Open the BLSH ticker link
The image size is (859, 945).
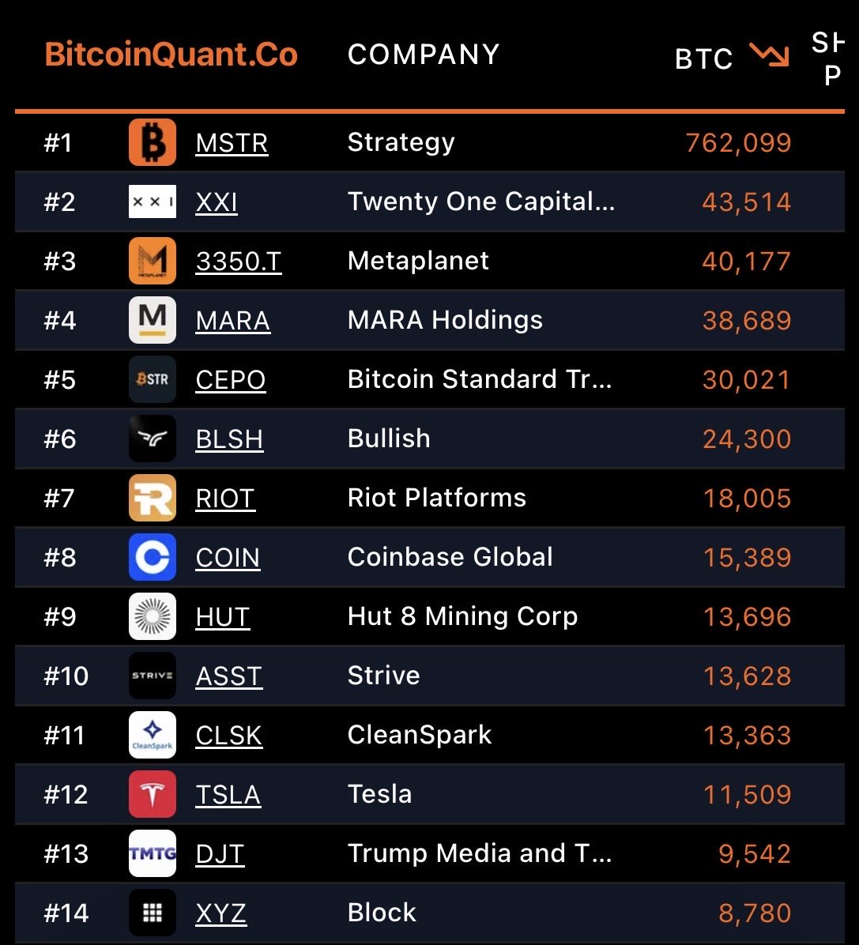coord(229,439)
